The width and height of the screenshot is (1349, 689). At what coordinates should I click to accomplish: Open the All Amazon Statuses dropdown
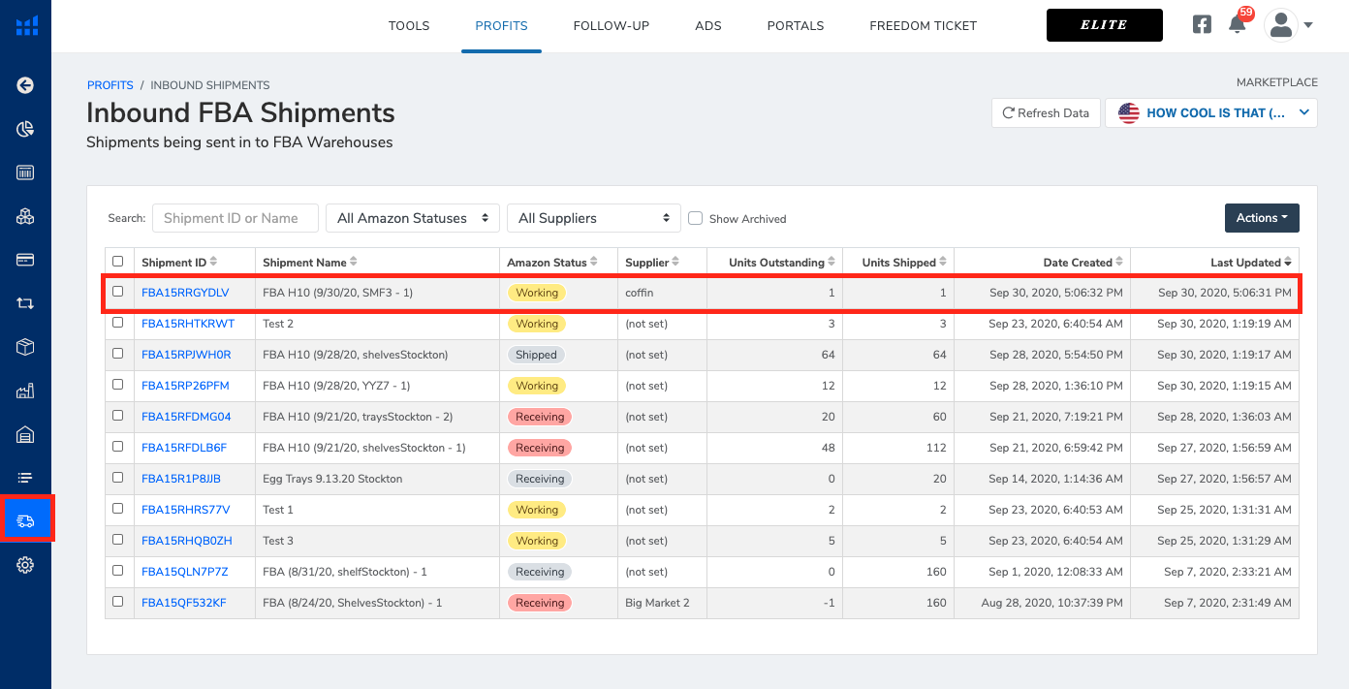412,218
